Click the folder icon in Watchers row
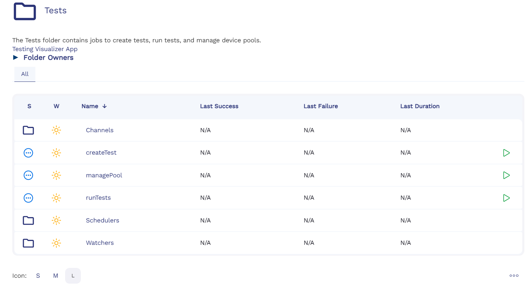This screenshot has width=530, height=291. (28, 243)
